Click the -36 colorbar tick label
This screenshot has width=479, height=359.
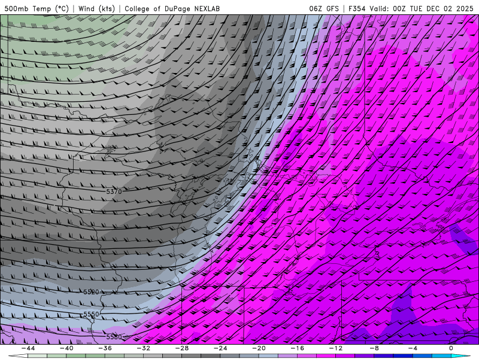pyautogui.click(x=105, y=348)
